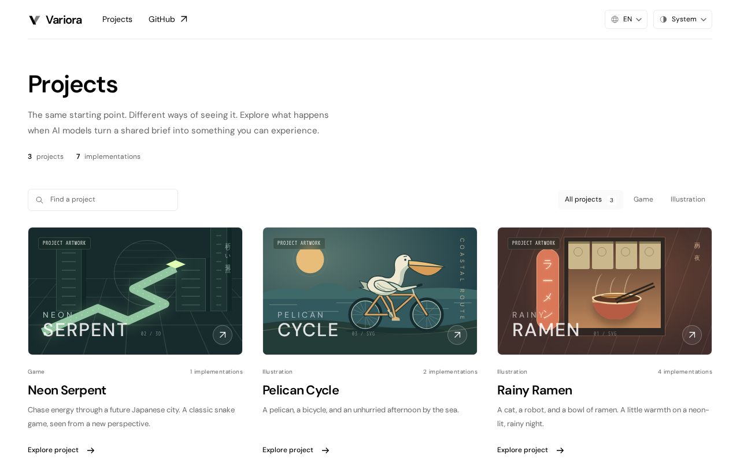Image resolution: width=740 pixels, height=462 pixels.
Task: Click the '2 implementations' label
Action: 450,372
